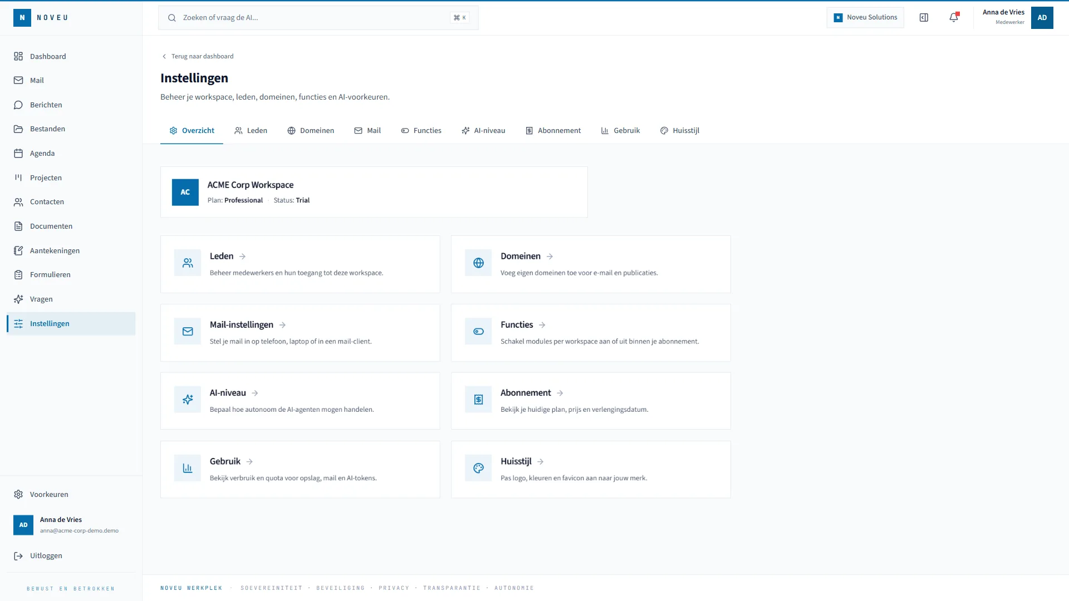The height and width of the screenshot is (601, 1069).
Task: Open the Mail envelope icon in sidebar
Action: (x=18, y=80)
